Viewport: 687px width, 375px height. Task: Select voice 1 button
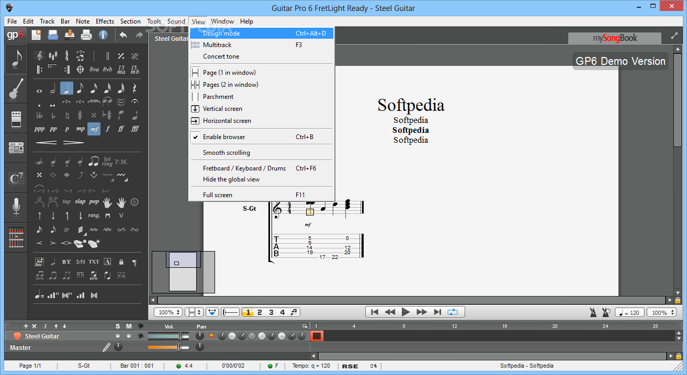point(248,312)
